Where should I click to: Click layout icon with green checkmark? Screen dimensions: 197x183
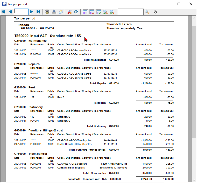point(98,12)
